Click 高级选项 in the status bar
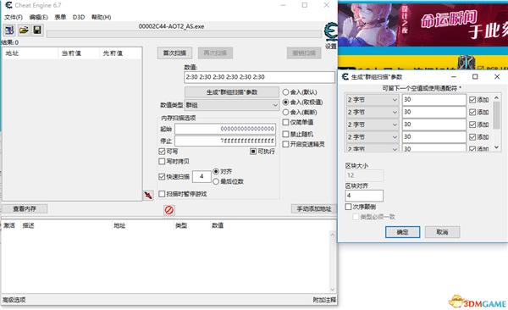508x310 pixels. click(x=14, y=300)
